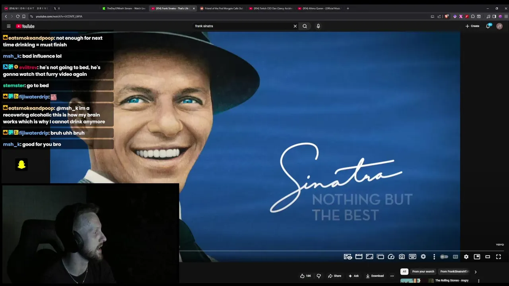509x286 pixels.
Task: Toggle the browser sidebar panel
Action: point(494,16)
